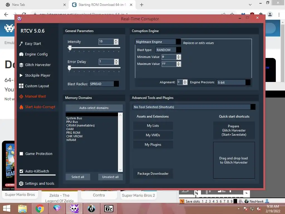Click the muted volume tray icon
The width and height of the screenshot is (285, 214).
click(x=259, y=209)
